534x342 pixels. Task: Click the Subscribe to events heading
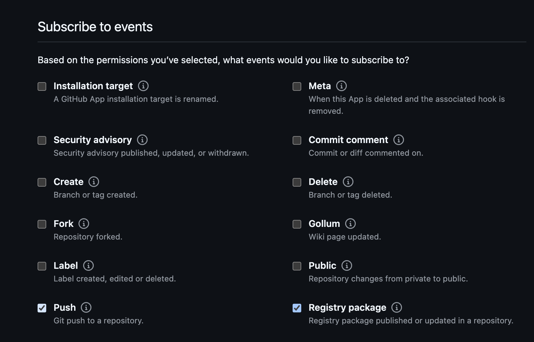click(x=95, y=27)
